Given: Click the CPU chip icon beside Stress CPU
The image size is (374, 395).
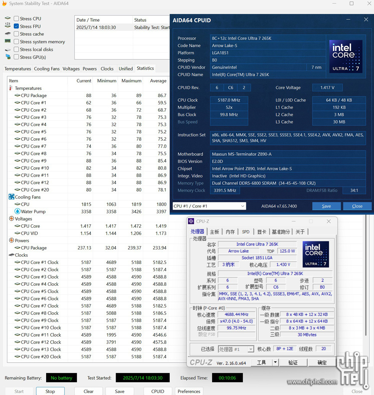Looking at the screenshot, I should [x=8, y=18].
